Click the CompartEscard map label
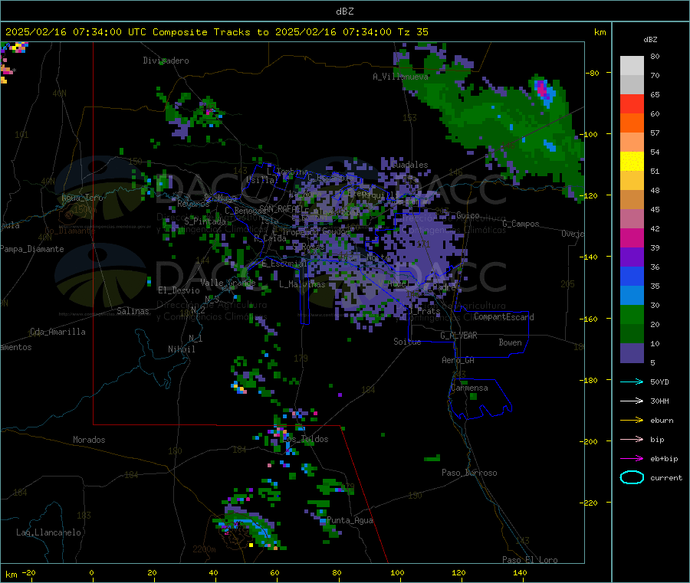This screenshot has height=583, width=690. (x=504, y=317)
